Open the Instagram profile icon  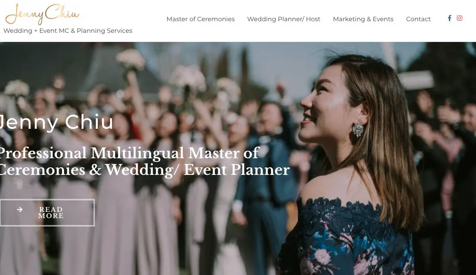click(460, 18)
